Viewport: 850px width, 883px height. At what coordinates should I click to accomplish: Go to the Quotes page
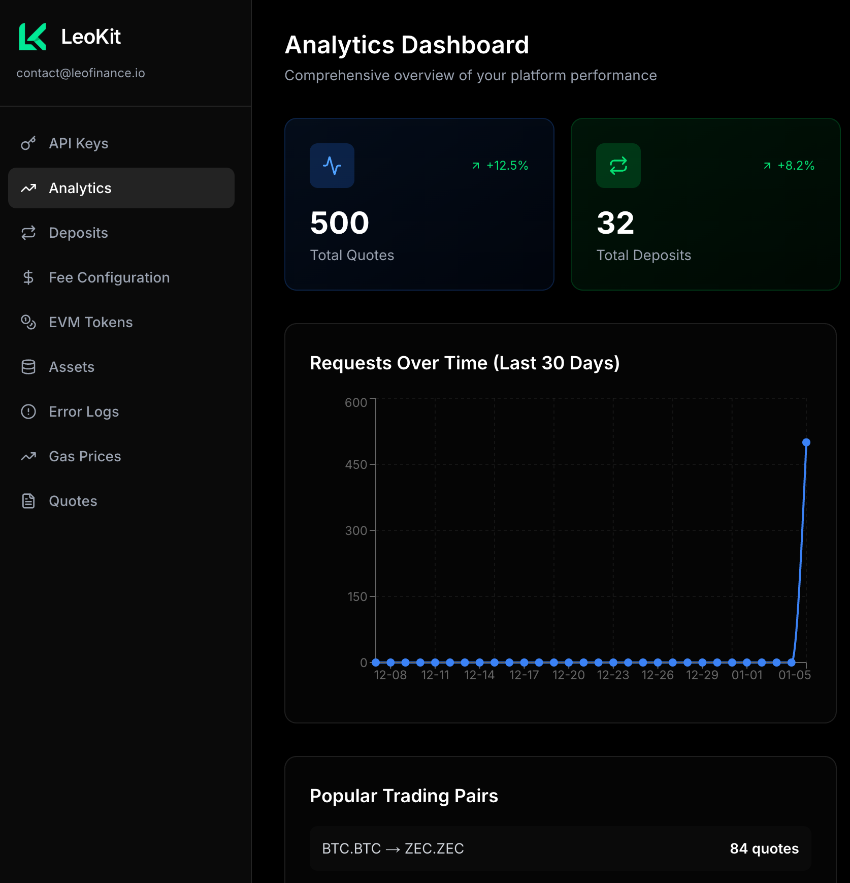(x=73, y=501)
